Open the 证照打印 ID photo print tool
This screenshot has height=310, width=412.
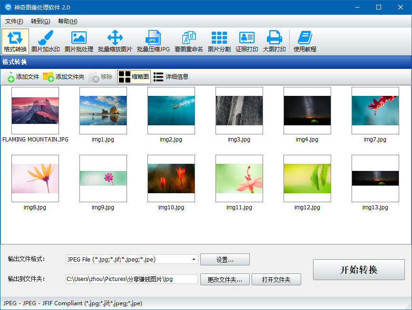pyautogui.click(x=247, y=41)
